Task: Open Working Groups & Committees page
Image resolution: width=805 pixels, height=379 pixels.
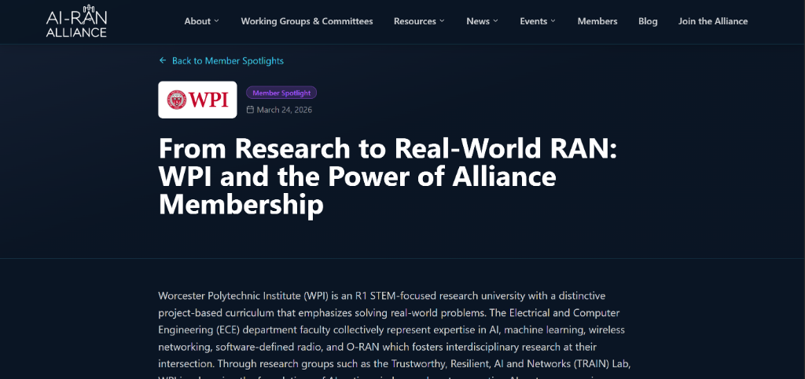Action: (307, 21)
